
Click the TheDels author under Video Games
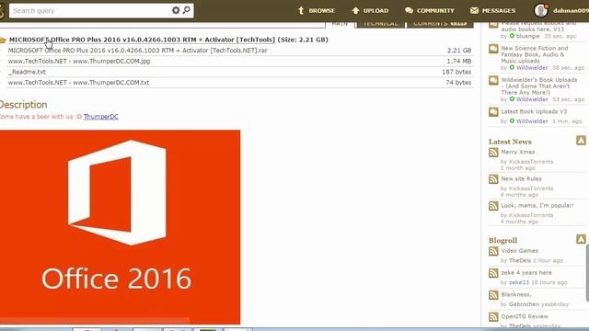[x=520, y=260]
